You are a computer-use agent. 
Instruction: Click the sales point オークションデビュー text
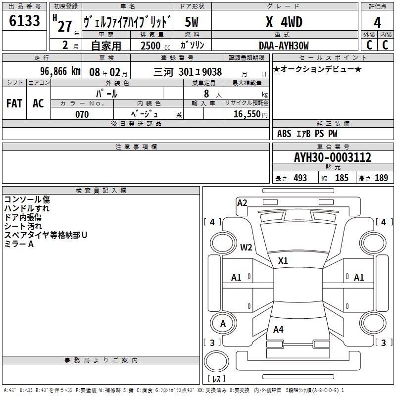click(x=317, y=69)
